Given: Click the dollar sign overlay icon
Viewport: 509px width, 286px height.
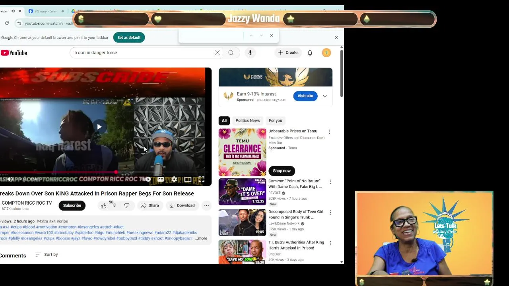Looking at the screenshot, I should (x=81, y=19).
